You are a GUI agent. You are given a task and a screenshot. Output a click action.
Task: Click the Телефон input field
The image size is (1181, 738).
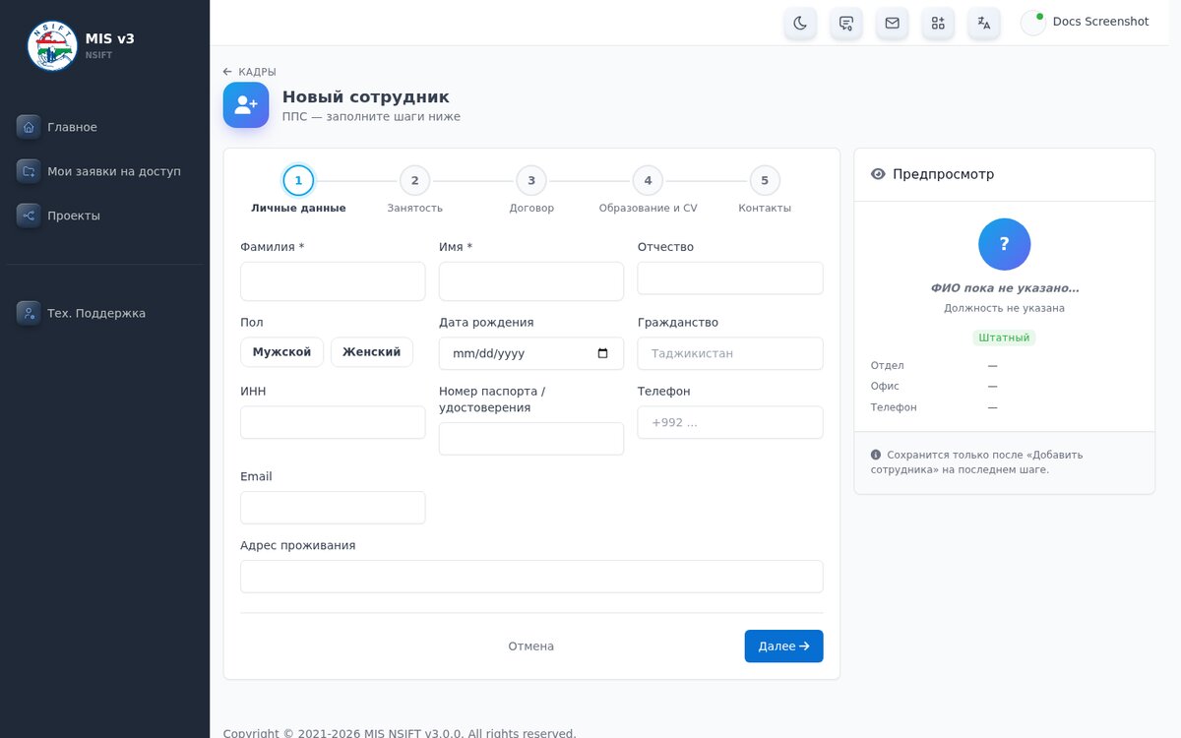pos(730,422)
